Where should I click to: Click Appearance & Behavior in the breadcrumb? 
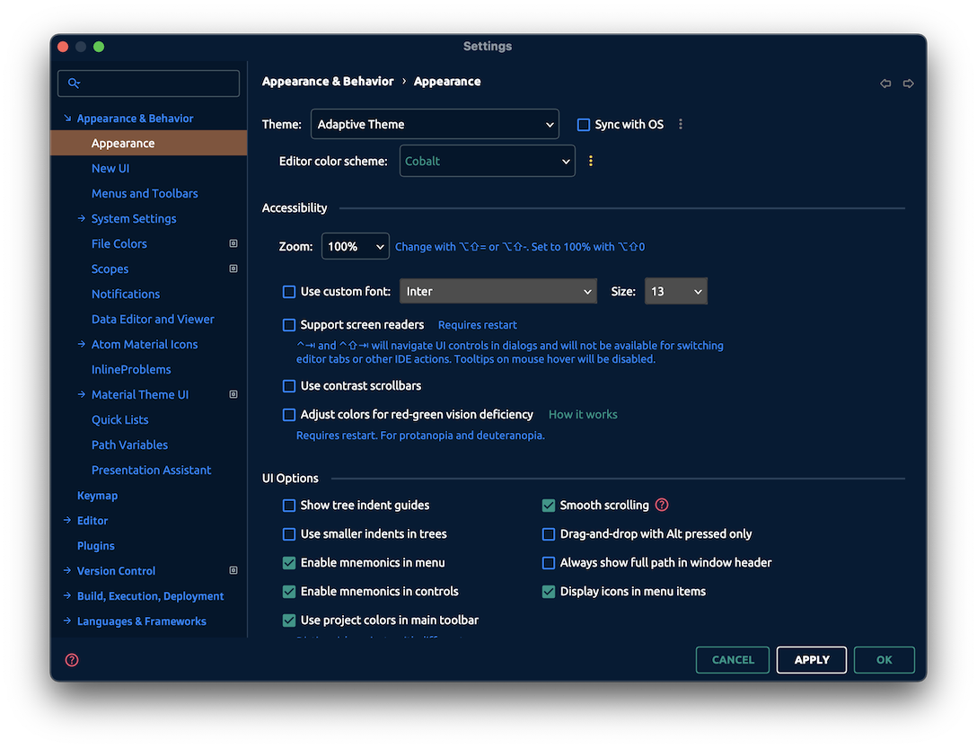[328, 81]
